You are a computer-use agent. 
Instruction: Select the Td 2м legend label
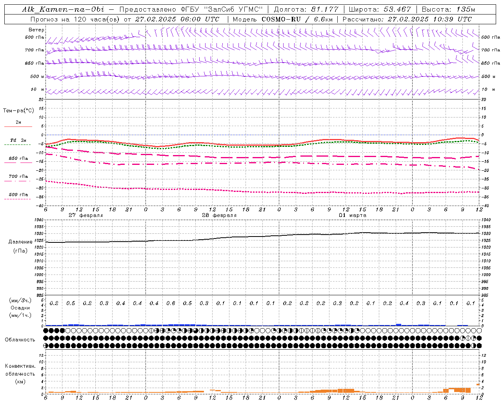(18, 140)
